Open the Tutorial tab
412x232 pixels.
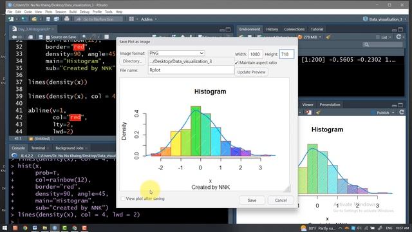pyautogui.click(x=317, y=29)
